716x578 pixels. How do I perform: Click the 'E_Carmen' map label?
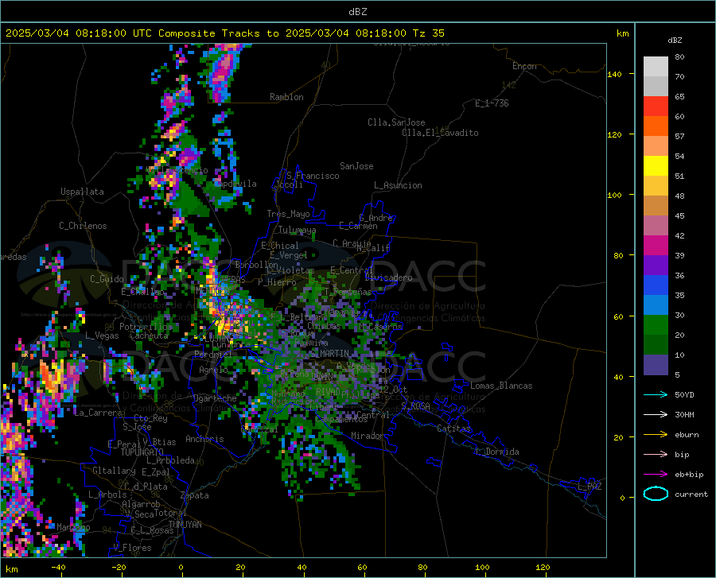coord(358,226)
